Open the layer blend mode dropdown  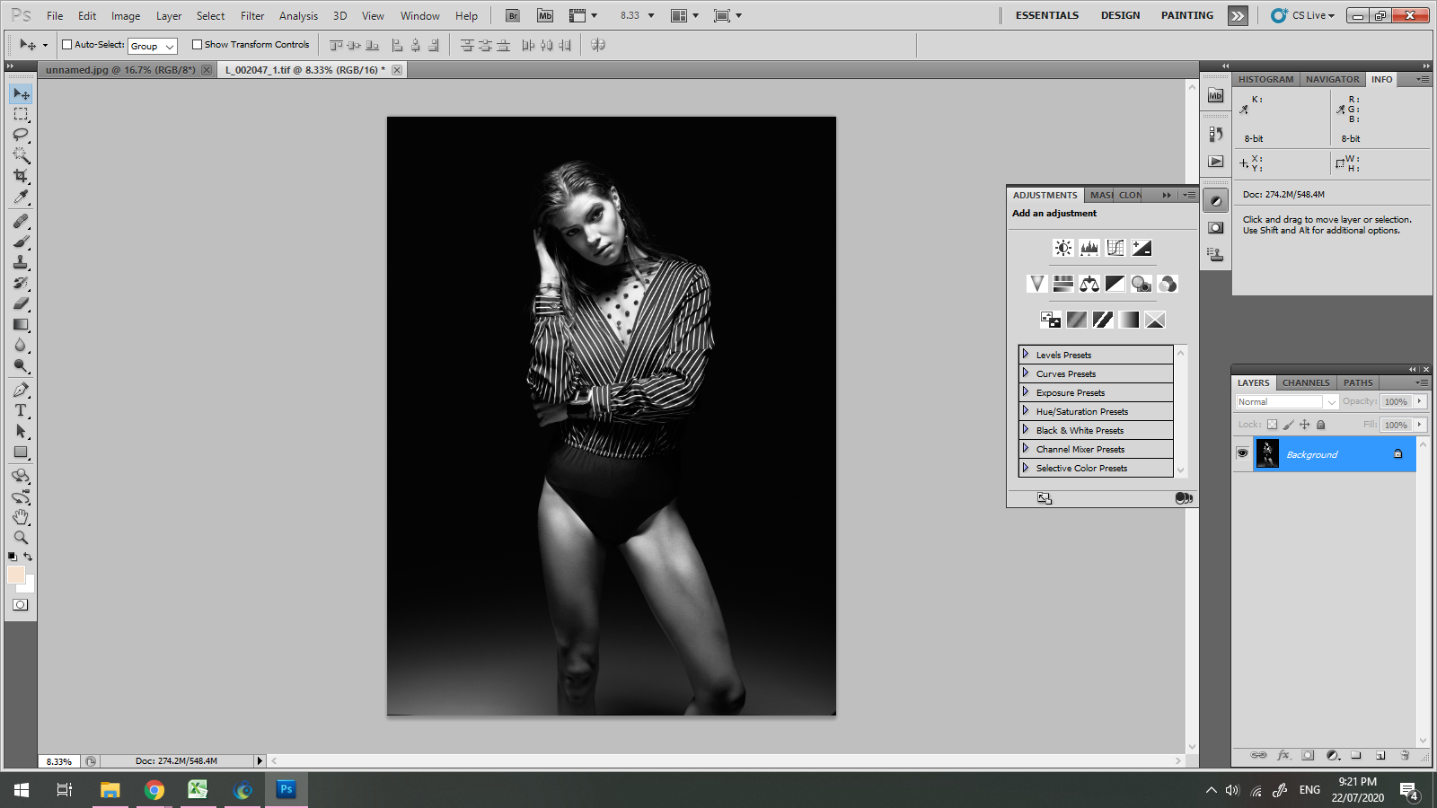click(x=1286, y=401)
